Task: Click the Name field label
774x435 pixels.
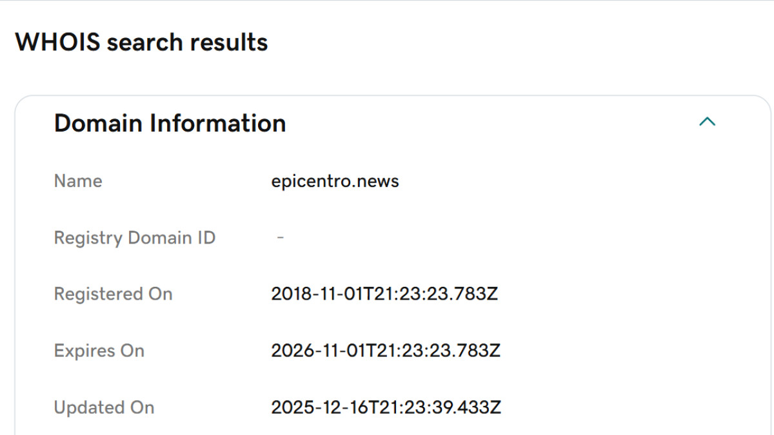Action: pyautogui.click(x=78, y=181)
